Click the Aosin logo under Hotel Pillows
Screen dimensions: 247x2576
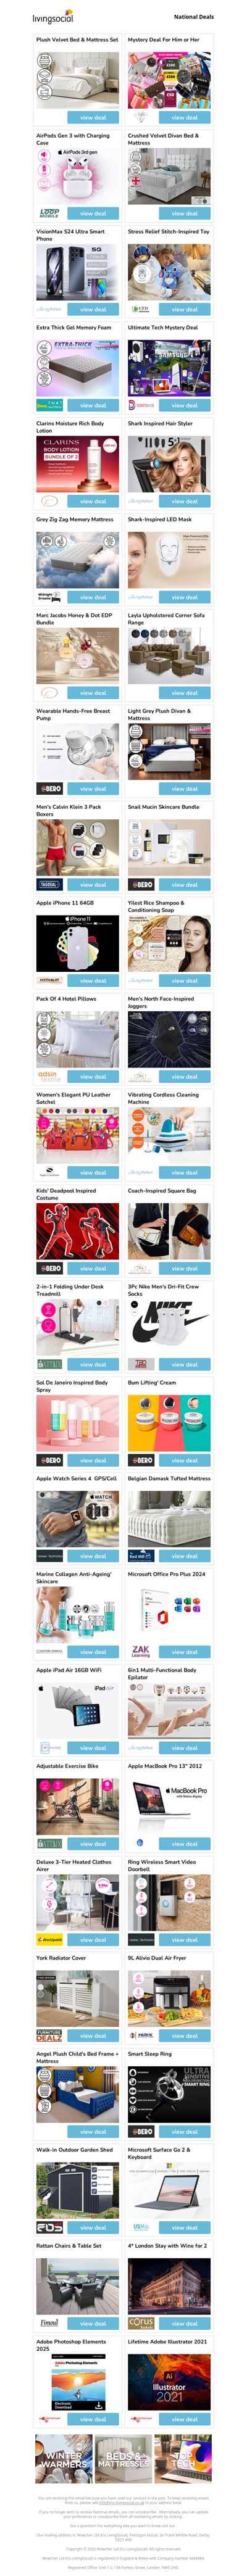(49, 1077)
